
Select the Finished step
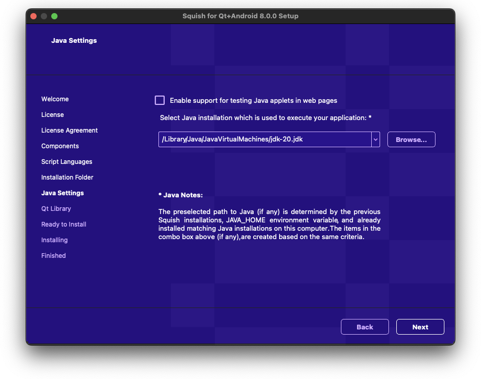click(53, 255)
